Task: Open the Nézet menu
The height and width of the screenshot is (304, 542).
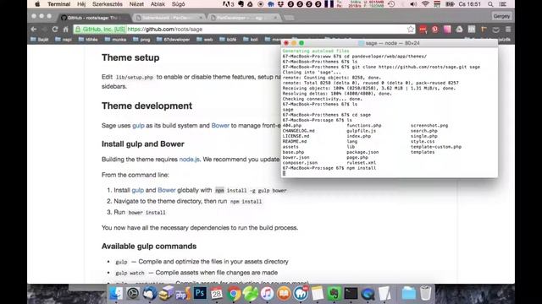Action: [136, 4]
